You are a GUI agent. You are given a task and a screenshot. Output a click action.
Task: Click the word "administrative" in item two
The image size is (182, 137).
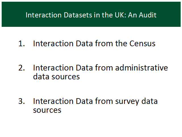tap(142, 68)
